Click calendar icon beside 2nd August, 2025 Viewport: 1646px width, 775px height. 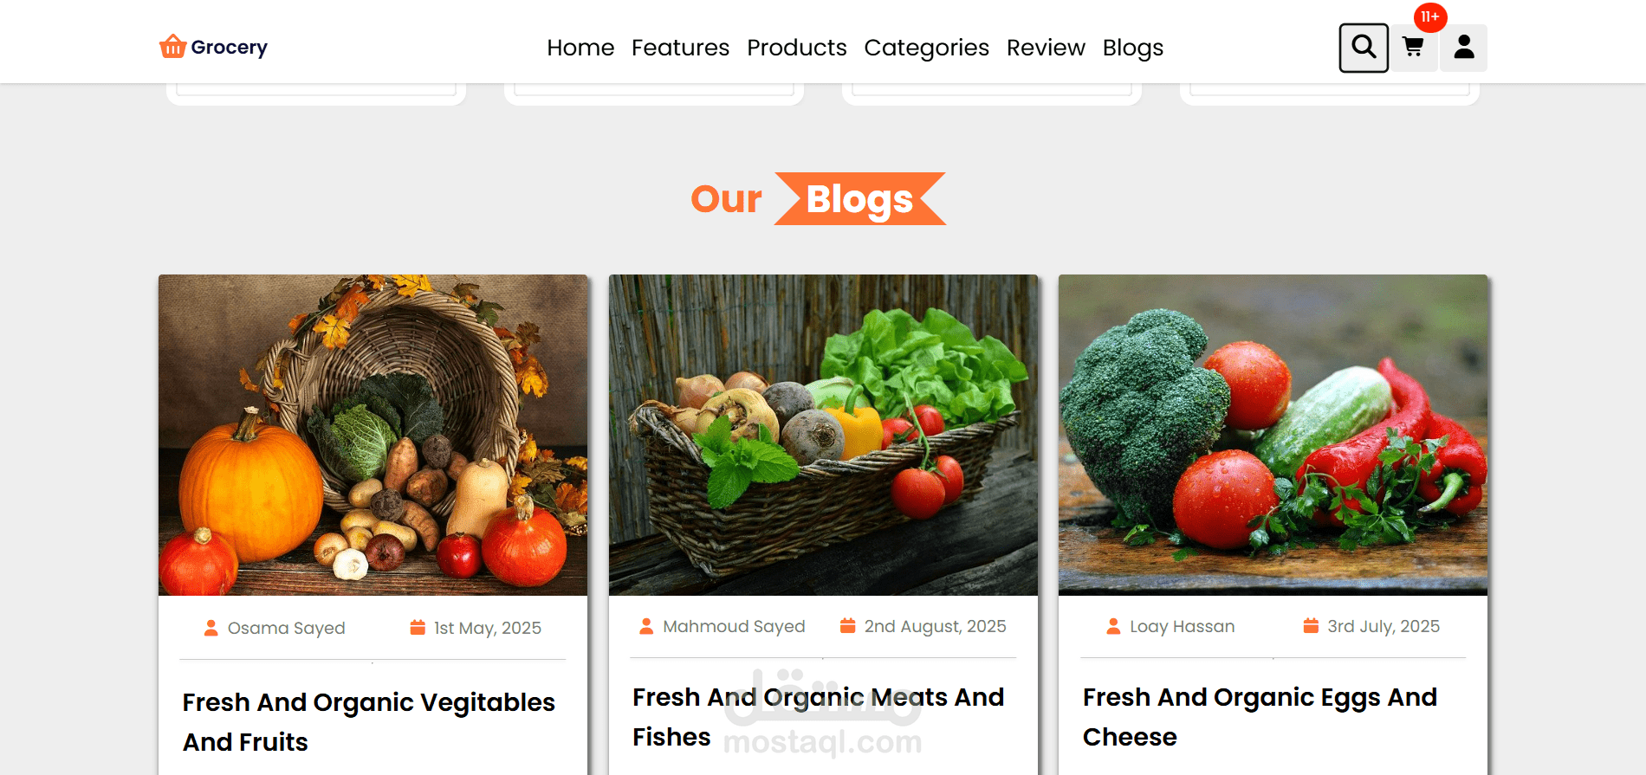[848, 625]
